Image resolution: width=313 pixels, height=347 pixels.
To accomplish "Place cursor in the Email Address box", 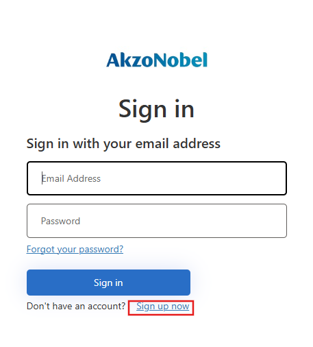I will coord(157,178).
